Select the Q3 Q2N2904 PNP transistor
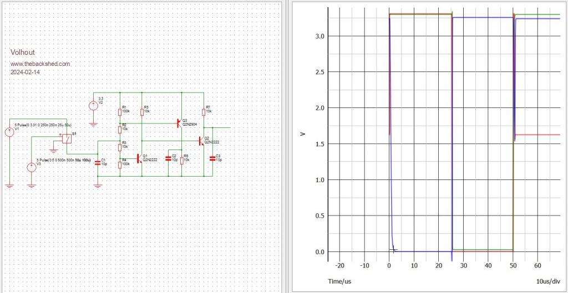 tap(179, 122)
